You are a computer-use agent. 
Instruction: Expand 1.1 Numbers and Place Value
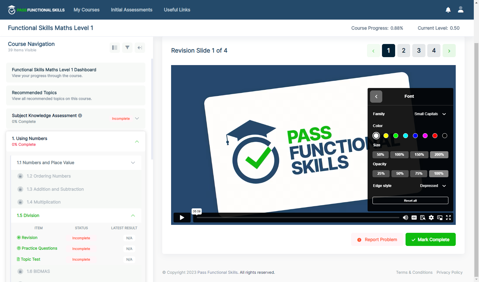click(133, 163)
